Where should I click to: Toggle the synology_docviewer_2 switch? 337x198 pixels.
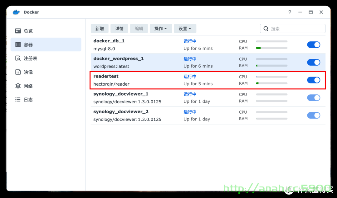click(x=314, y=115)
